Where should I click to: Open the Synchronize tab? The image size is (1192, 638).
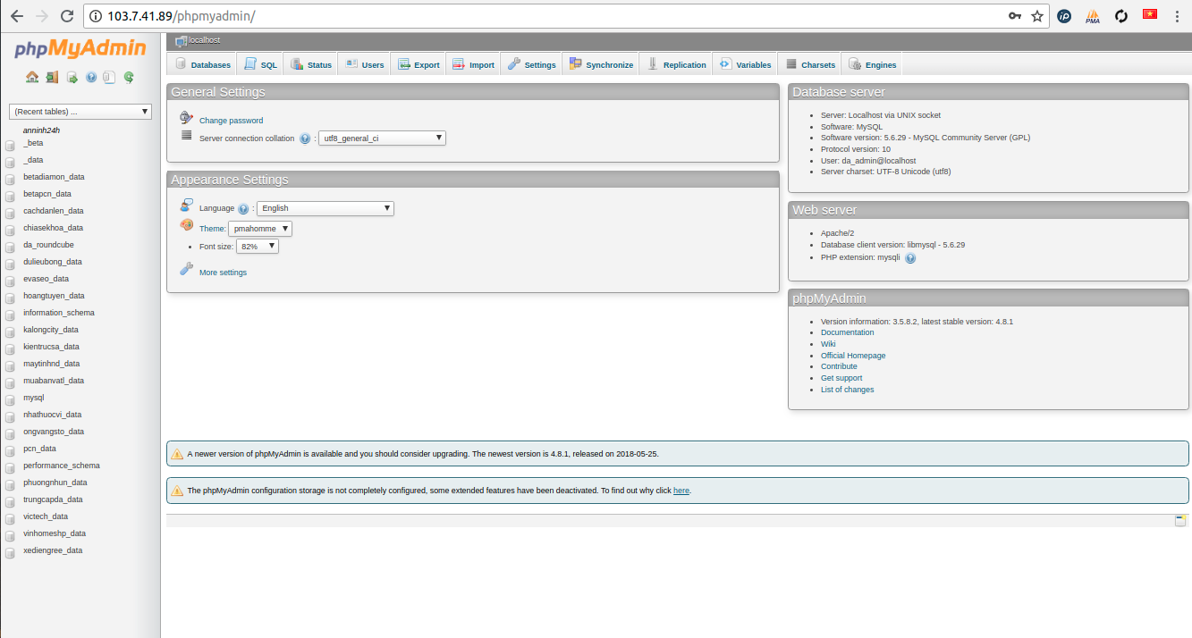pos(601,64)
